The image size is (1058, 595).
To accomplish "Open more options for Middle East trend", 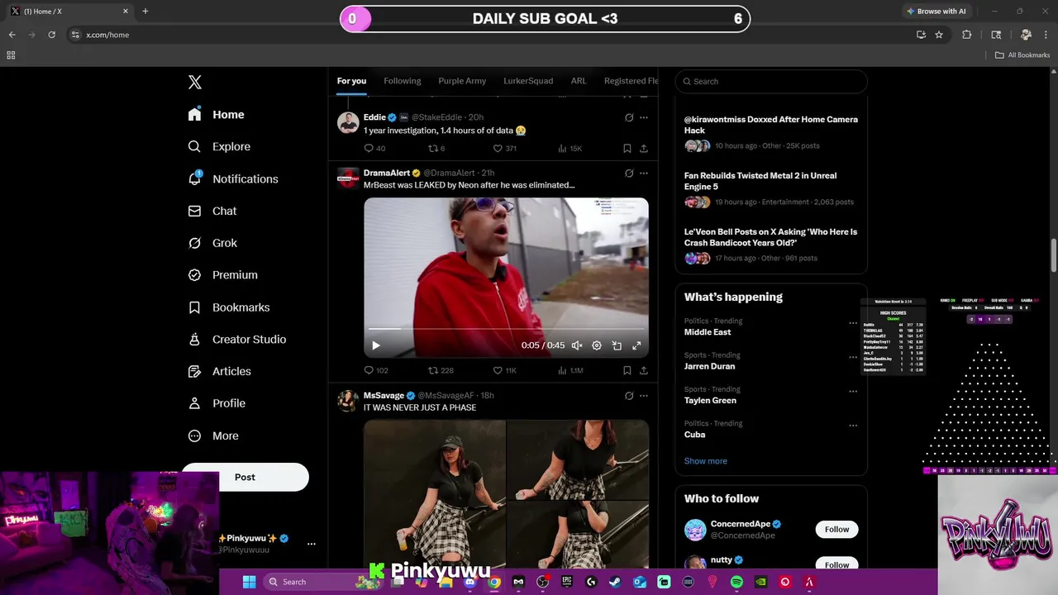I will [853, 323].
